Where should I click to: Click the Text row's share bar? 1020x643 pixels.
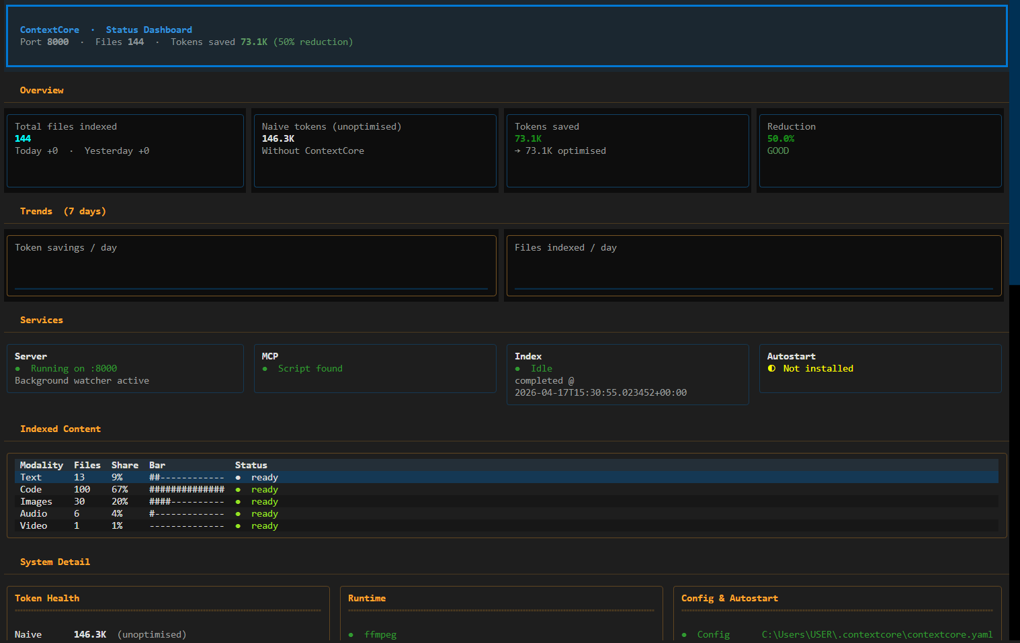click(187, 478)
